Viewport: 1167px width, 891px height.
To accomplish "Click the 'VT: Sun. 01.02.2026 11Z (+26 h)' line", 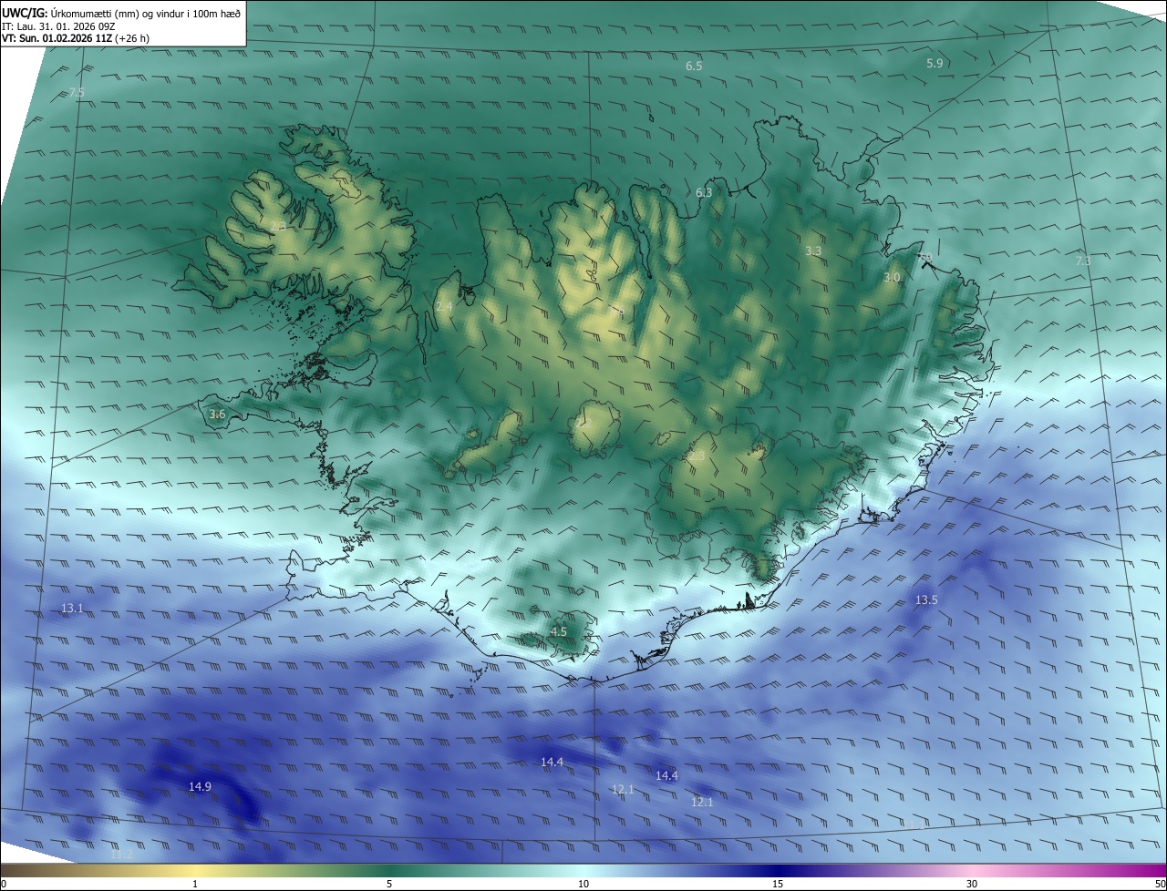I will 76,39.
